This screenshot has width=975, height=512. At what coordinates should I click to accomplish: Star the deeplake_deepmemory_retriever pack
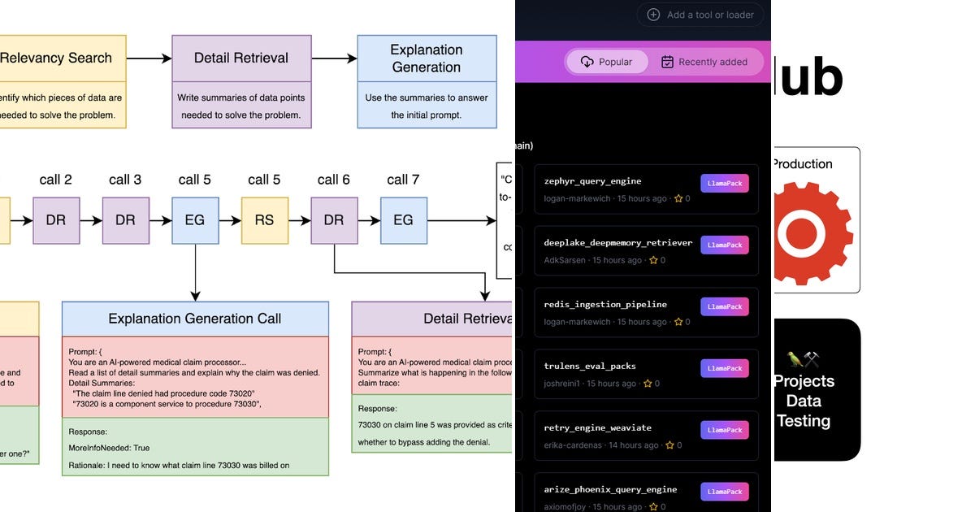pos(655,260)
